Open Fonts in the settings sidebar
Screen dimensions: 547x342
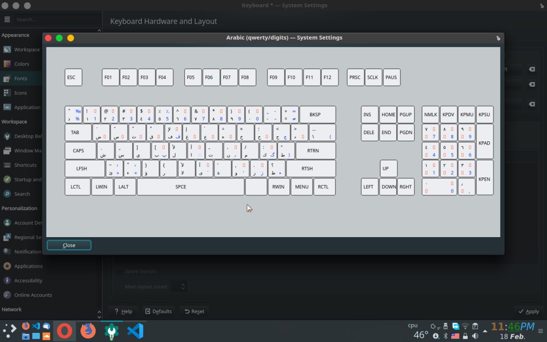coord(21,78)
